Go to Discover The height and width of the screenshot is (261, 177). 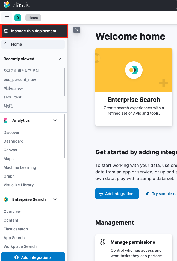click(x=11, y=132)
